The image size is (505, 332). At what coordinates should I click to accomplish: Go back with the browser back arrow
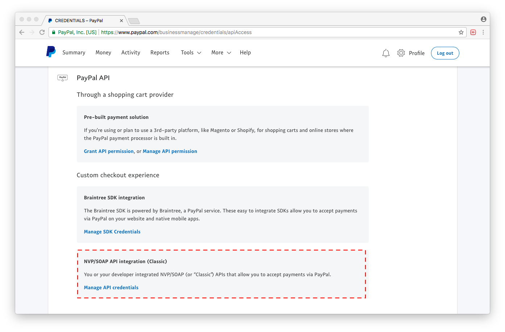[x=22, y=32]
